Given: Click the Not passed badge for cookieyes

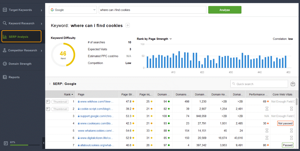Looking at the screenshot, I should point(285,123).
